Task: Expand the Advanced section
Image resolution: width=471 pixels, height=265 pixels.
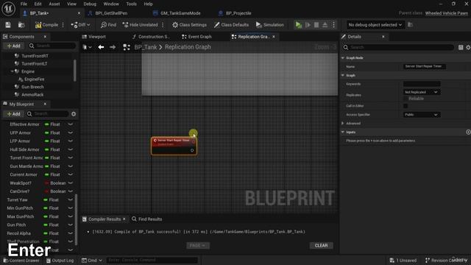Action: [343, 123]
